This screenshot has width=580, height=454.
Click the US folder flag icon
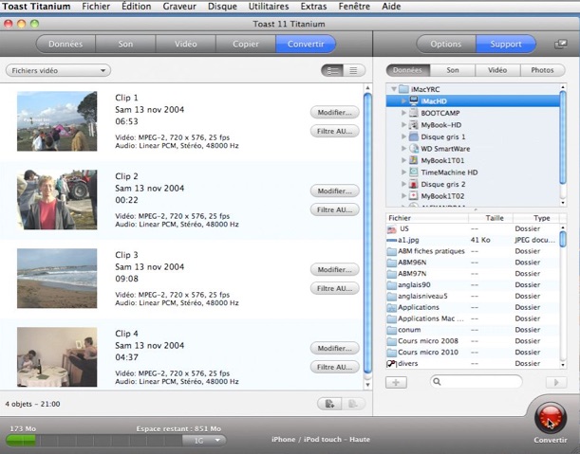coord(392,229)
